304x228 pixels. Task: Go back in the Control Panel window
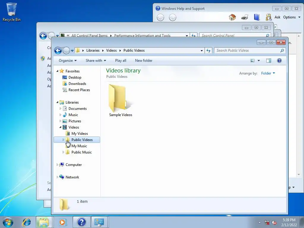pyautogui.click(x=43, y=36)
